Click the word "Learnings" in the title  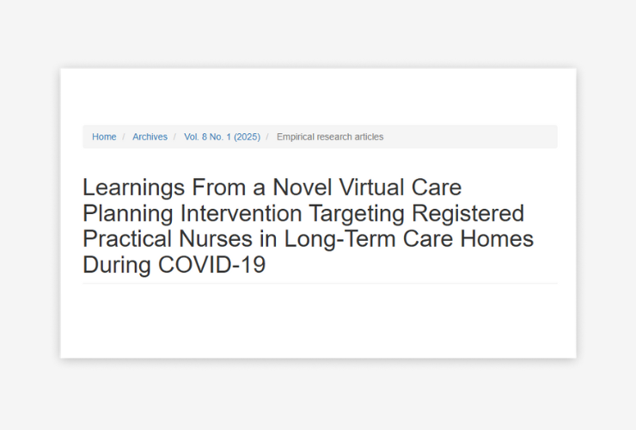[x=133, y=187]
